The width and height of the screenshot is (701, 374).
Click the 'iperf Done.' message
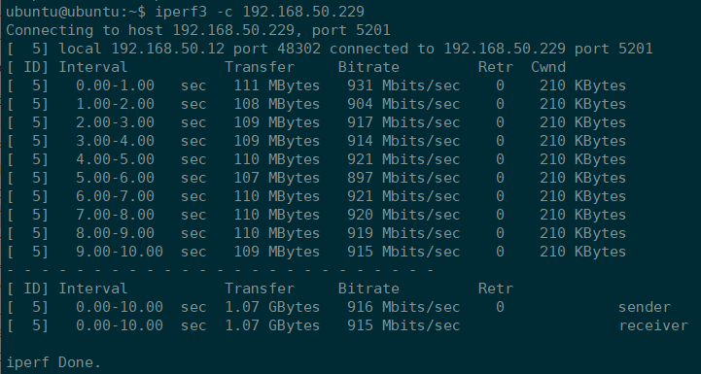53,362
